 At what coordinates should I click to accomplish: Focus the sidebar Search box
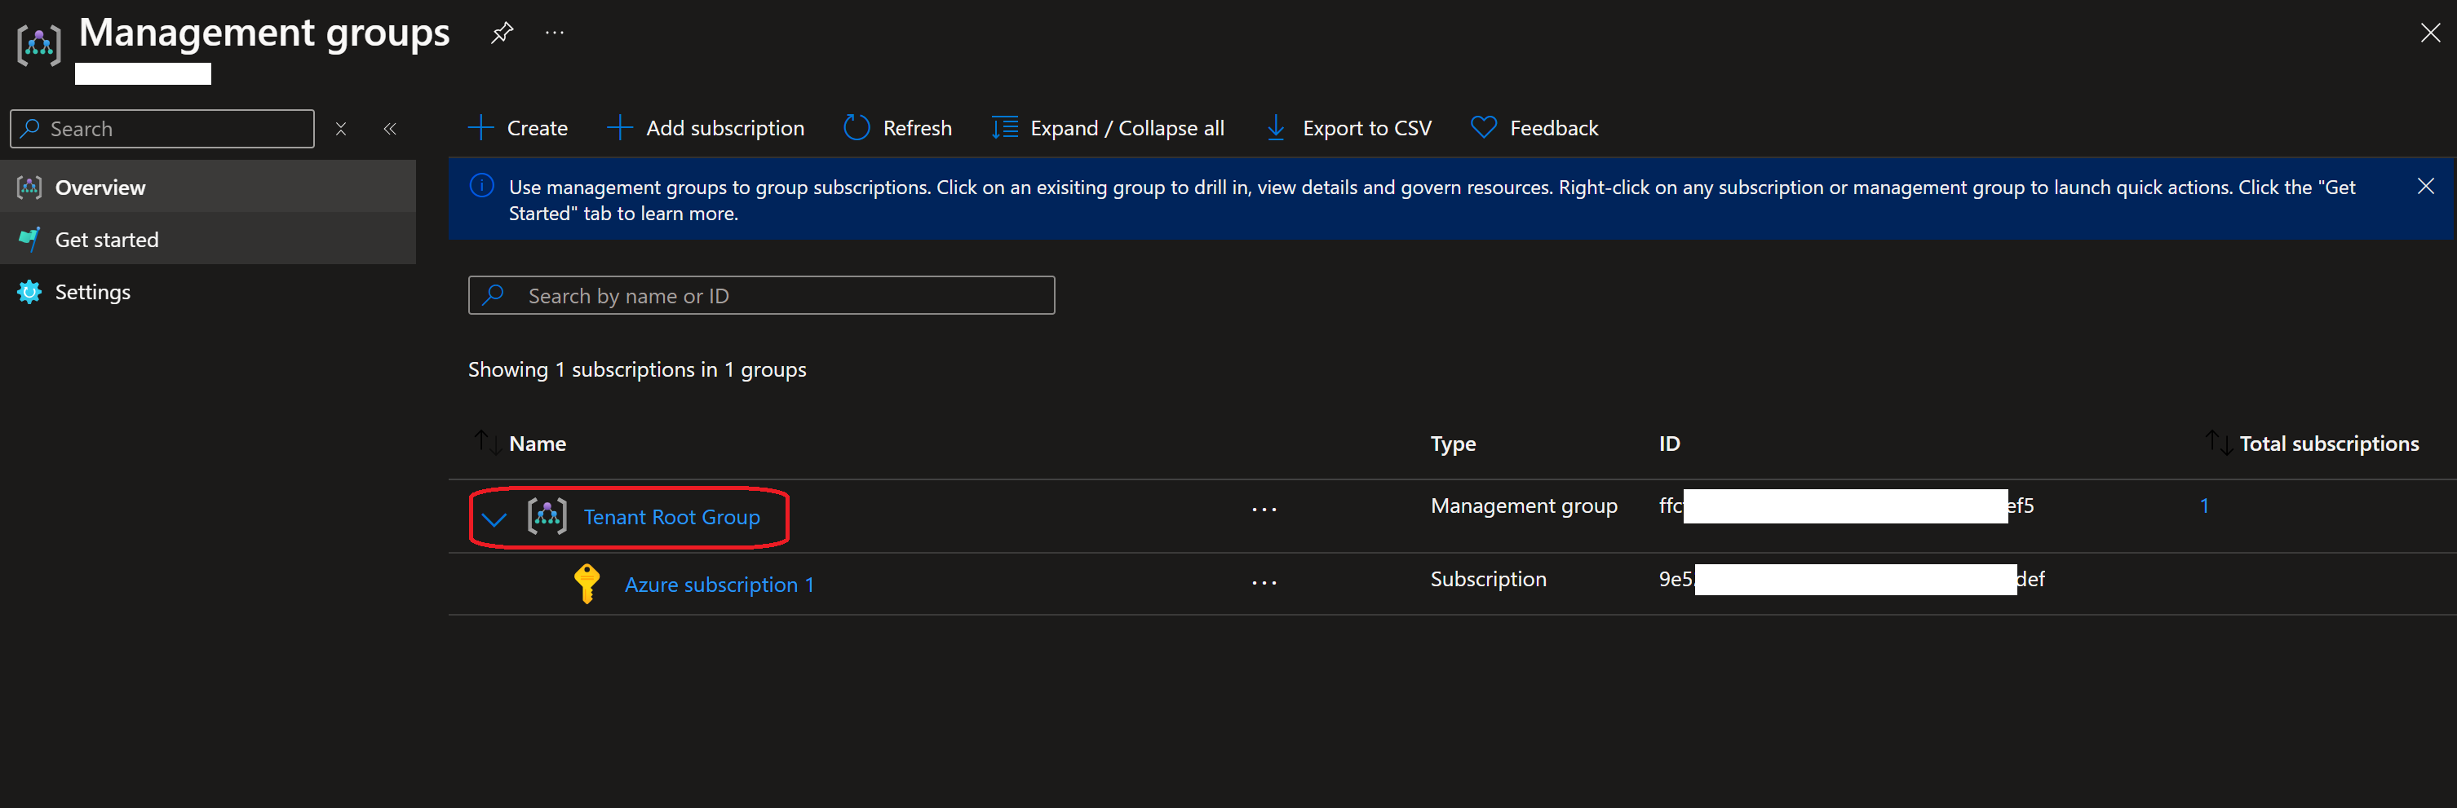162,129
